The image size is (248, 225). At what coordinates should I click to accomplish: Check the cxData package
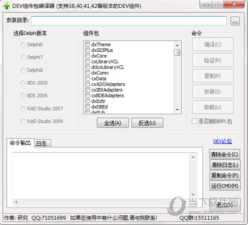click(x=87, y=78)
